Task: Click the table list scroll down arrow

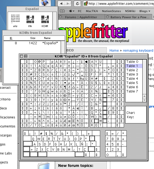Action: (144, 100)
